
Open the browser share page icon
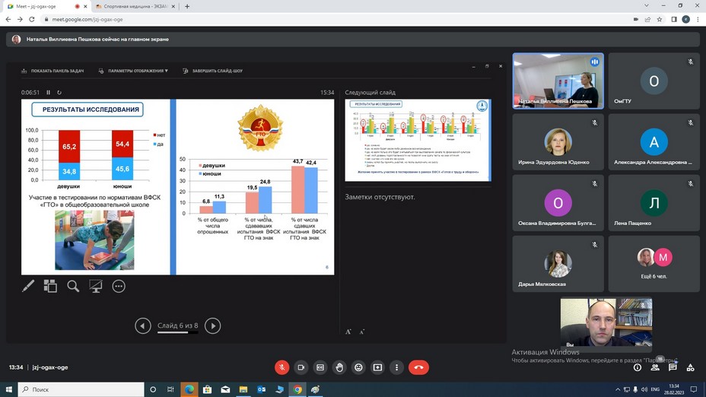click(647, 19)
